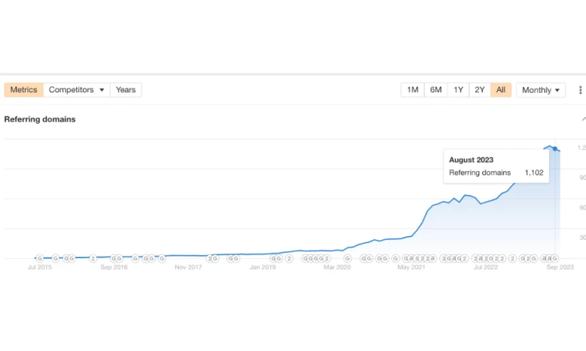Select the "2" marker left of Sep 2016
The width and height of the screenshot is (586, 351).
point(93,258)
